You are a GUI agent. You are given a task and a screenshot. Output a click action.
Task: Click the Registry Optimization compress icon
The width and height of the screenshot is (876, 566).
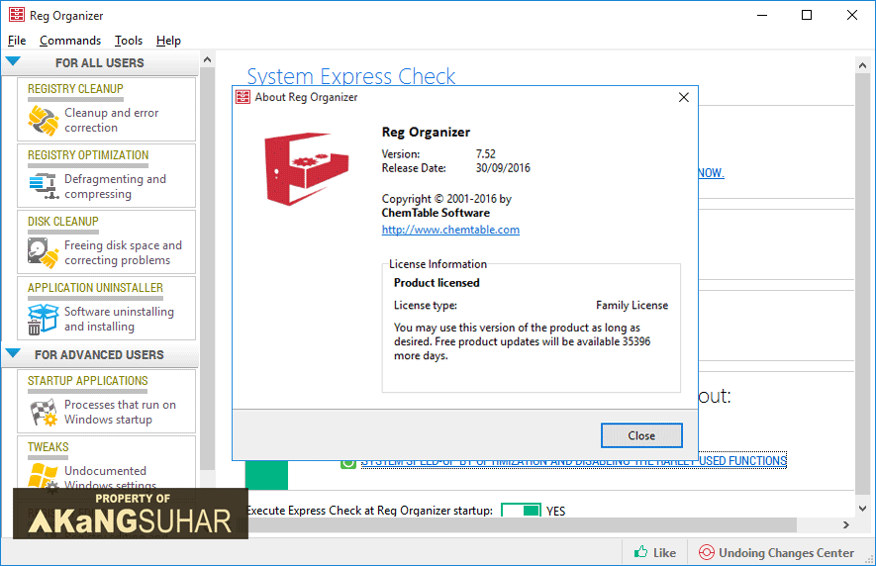pos(44,186)
